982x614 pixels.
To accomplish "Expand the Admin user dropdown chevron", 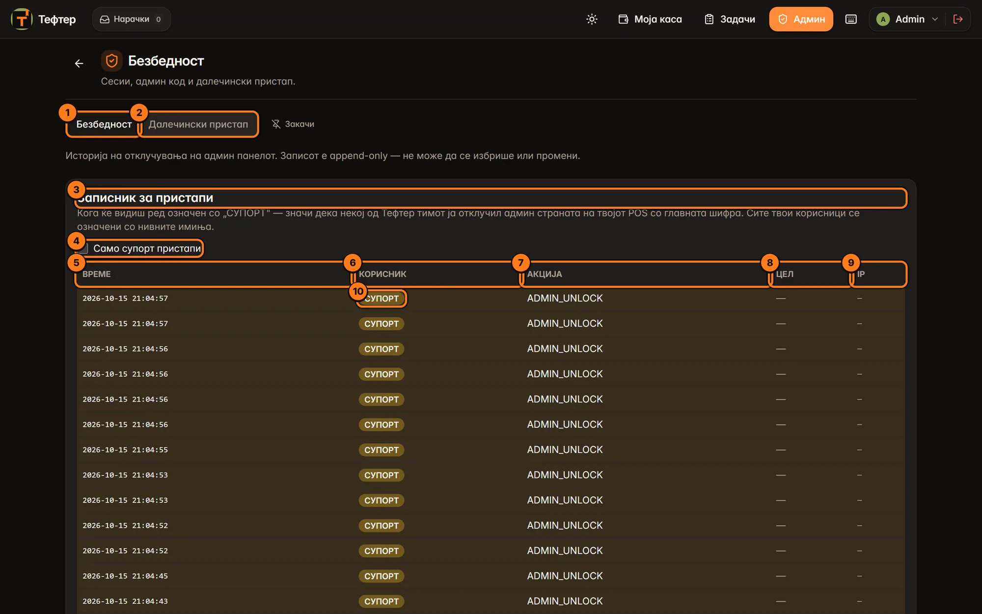I will [x=935, y=19].
